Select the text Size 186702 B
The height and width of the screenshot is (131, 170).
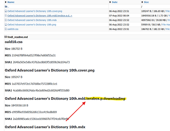13,49
